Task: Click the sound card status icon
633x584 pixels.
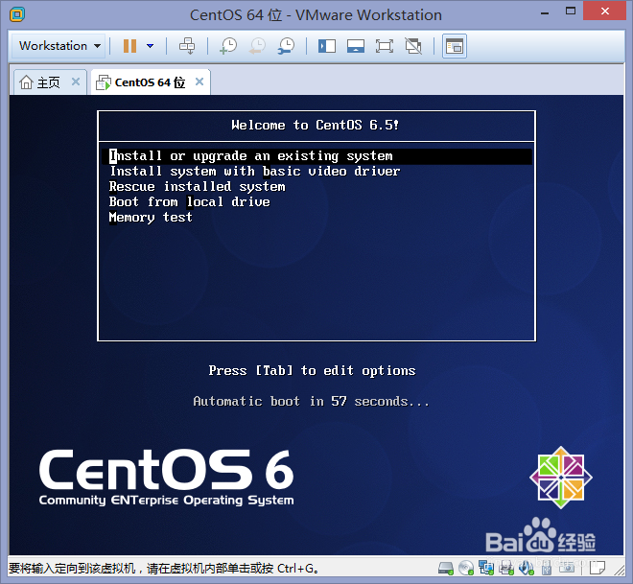Action: coord(526,569)
